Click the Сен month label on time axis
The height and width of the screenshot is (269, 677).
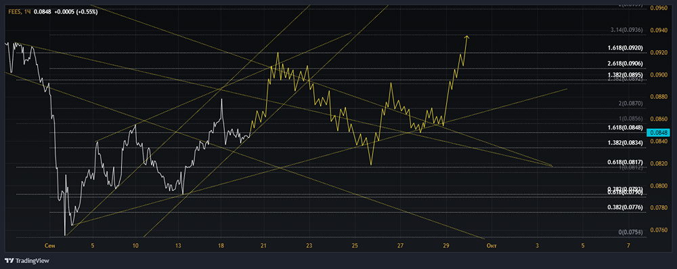pyautogui.click(x=49, y=246)
